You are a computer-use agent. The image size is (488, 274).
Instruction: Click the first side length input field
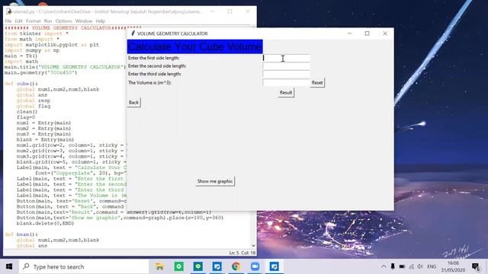click(287, 58)
